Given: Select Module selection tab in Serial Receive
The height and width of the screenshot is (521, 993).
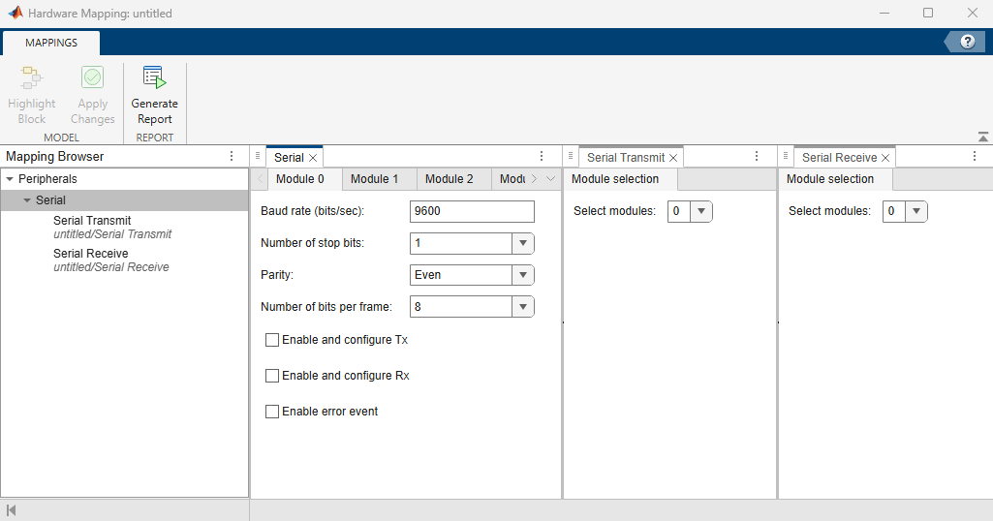Looking at the screenshot, I should point(835,179).
